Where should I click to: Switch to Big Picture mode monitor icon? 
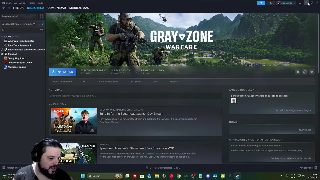coord(300,3)
